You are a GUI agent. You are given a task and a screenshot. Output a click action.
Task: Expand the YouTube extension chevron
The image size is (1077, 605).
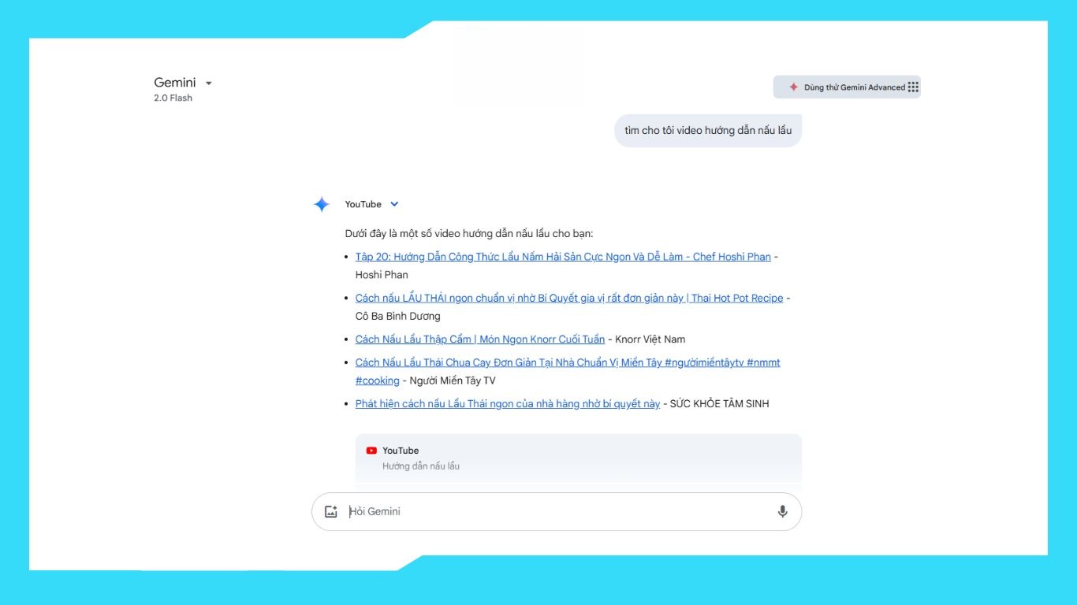coord(394,204)
